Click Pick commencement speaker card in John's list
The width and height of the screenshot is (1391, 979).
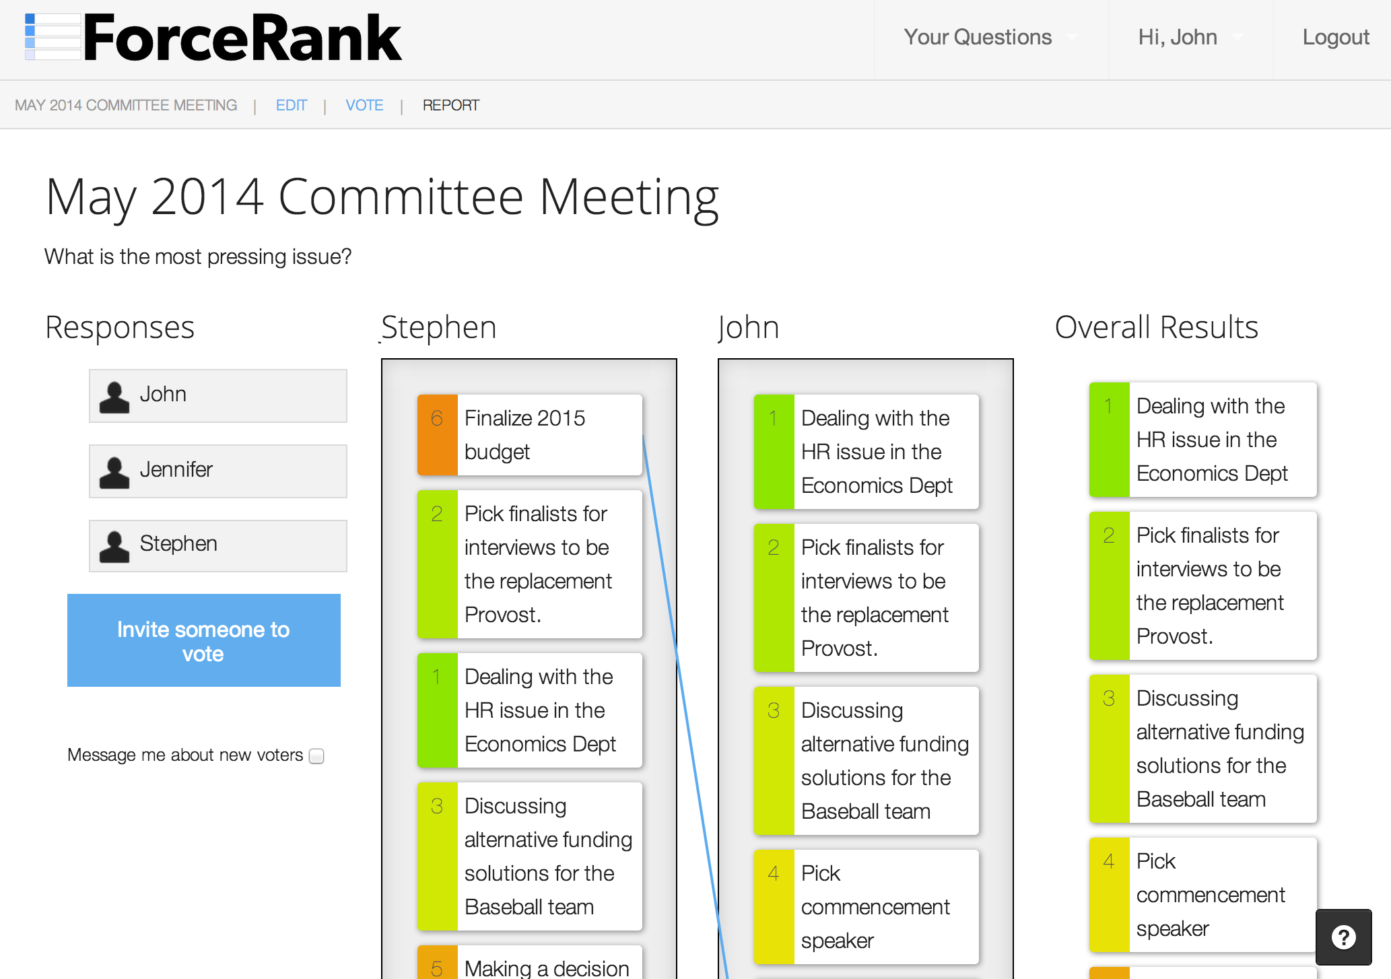point(885,906)
